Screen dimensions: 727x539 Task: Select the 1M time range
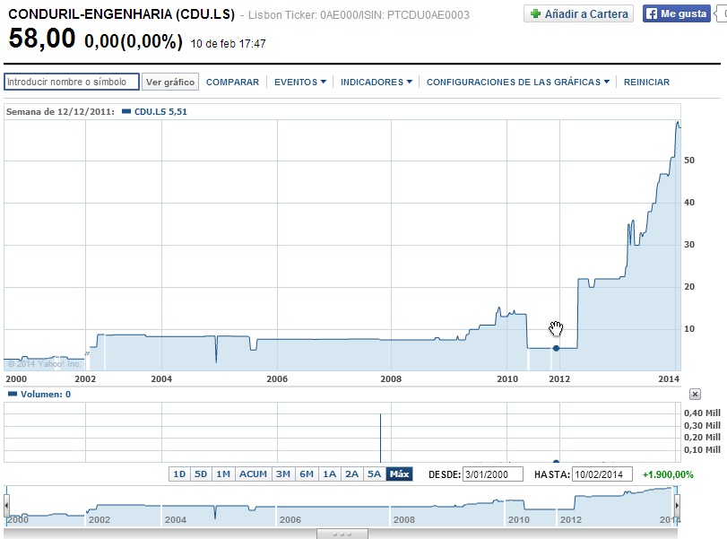click(x=223, y=474)
